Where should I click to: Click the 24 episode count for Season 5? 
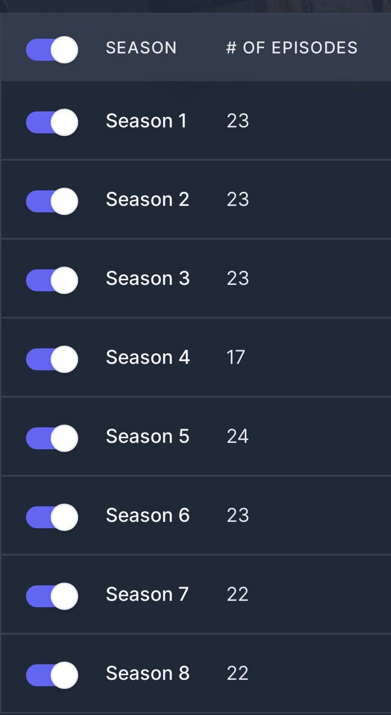238,437
